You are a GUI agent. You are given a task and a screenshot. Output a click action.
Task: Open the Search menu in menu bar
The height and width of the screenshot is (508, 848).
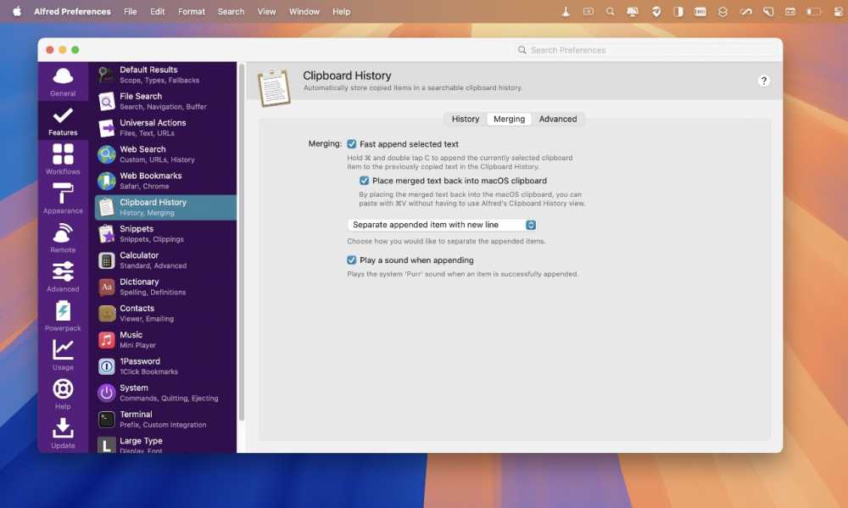(x=231, y=11)
